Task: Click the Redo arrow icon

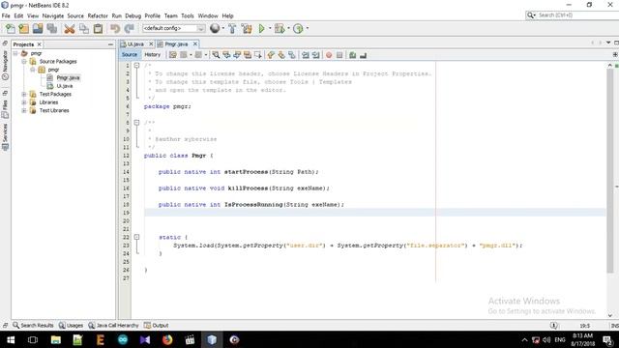Action: click(x=129, y=28)
